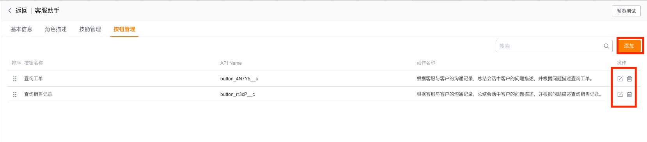The height and width of the screenshot is (142, 647).
Task: Click the 动作名称 column header
Action: [426, 63]
